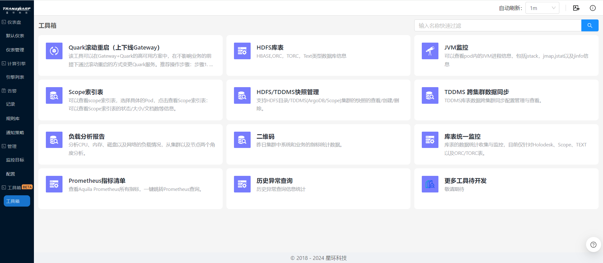Click the Transwarp logo in sidebar
The image size is (603, 263).
tap(17, 10)
